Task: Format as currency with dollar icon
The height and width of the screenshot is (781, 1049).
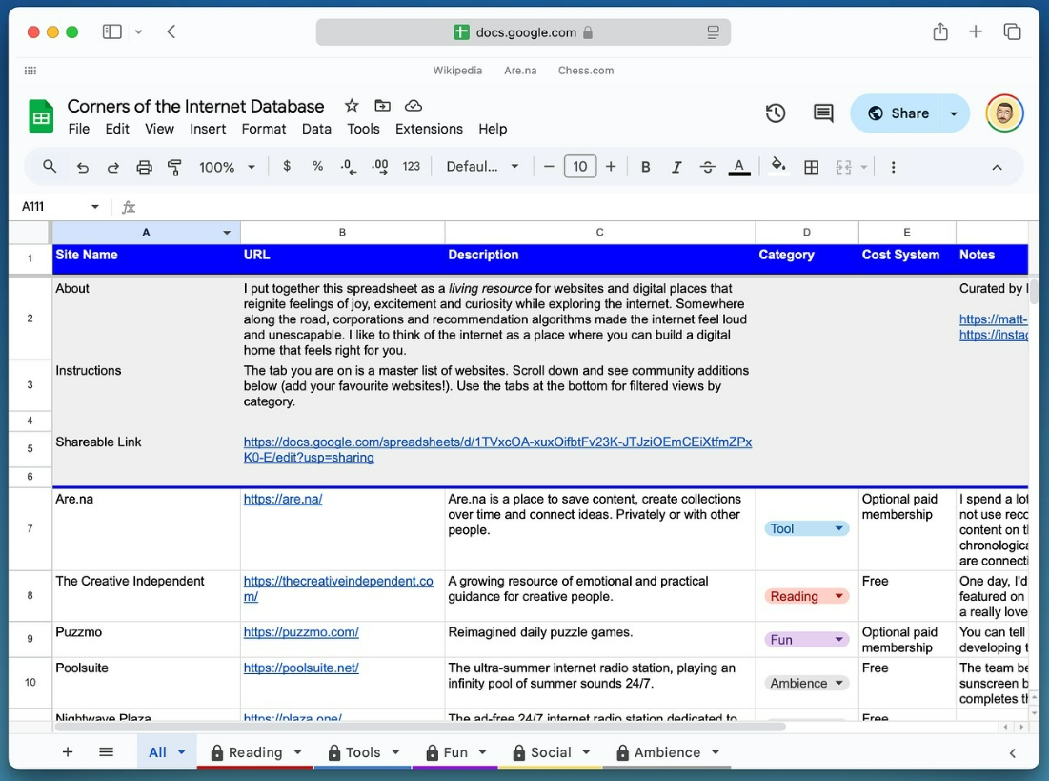Action: [287, 166]
